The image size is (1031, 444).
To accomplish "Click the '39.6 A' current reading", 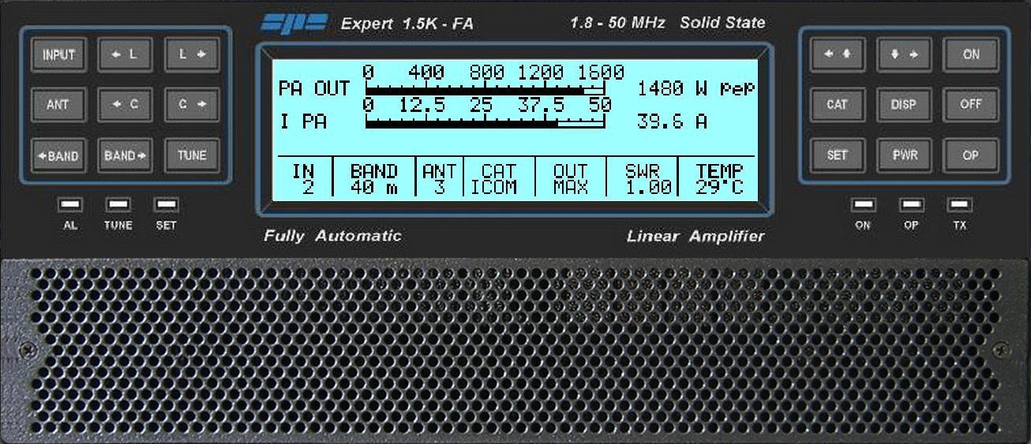I will click(672, 121).
